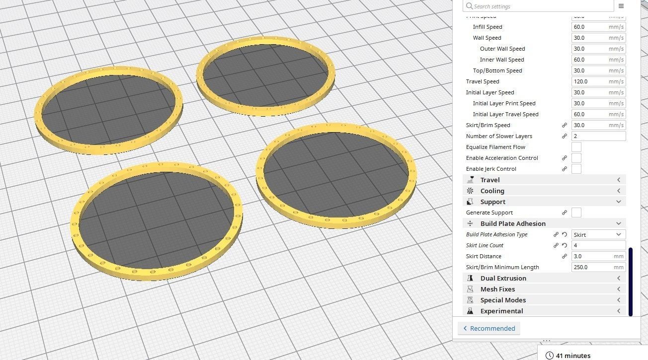The height and width of the screenshot is (360, 648).
Task: Edit the Skirt/Brim Minimum Length field
Action: click(599, 267)
